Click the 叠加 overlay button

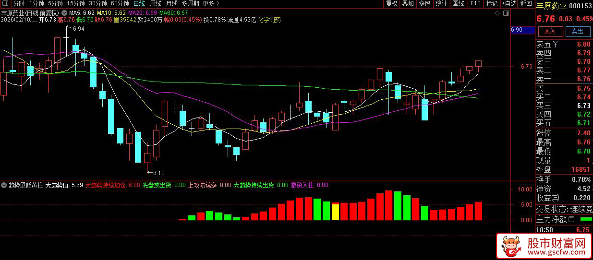click(408, 3)
